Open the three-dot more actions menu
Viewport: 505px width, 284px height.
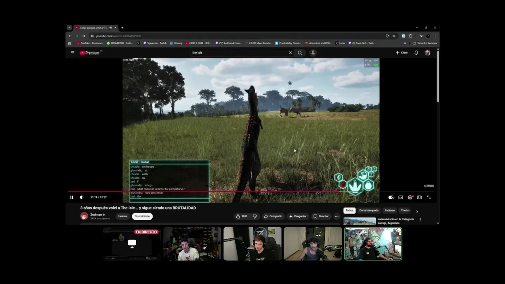(x=337, y=216)
